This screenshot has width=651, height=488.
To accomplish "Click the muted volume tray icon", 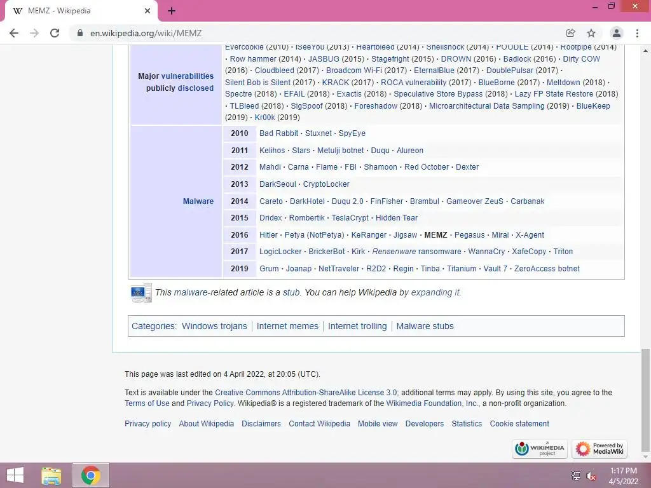I will pyautogui.click(x=591, y=476).
